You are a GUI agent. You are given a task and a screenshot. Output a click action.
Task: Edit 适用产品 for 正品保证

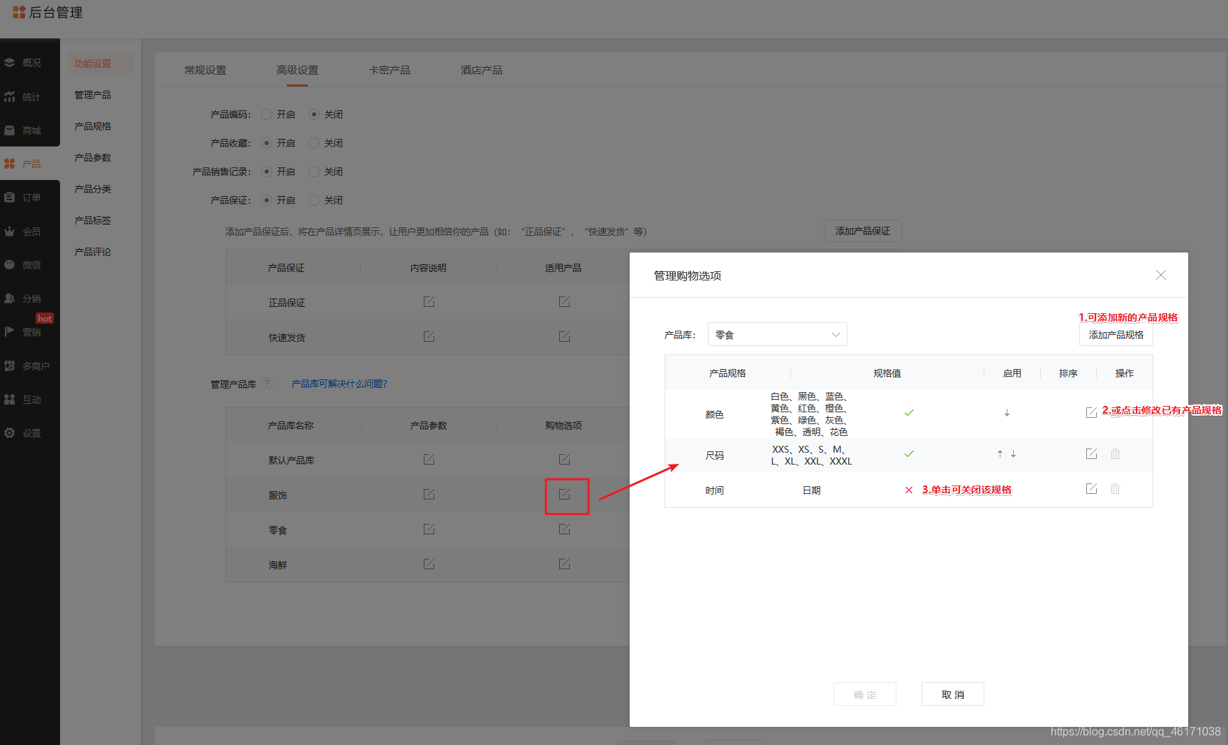[x=564, y=302]
